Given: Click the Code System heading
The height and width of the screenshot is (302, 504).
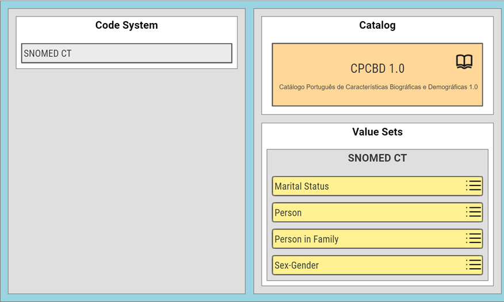Looking at the screenshot, I should (x=127, y=25).
